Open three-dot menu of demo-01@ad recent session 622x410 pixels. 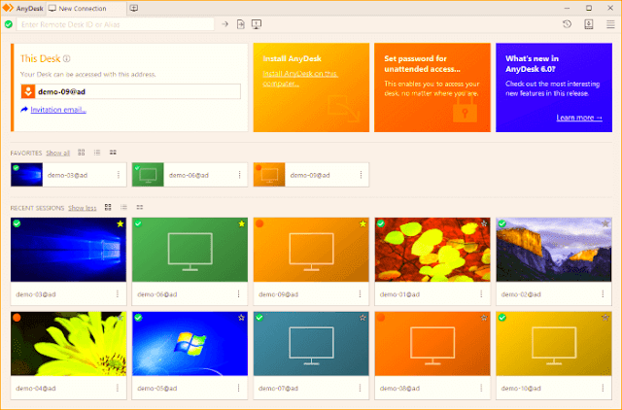481,293
